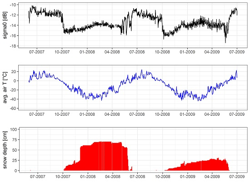The image size is (250, 187).
Task: Select the 01-2008 tick on temperature chart
Action: (x=87, y=114)
